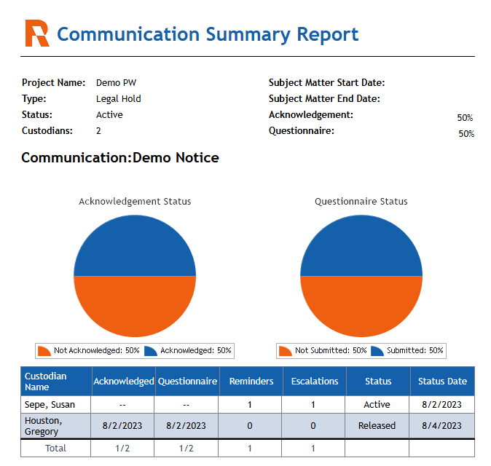The width and height of the screenshot is (491, 466).
Task: Click Houston's Escalations count cell
Action: tap(313, 426)
